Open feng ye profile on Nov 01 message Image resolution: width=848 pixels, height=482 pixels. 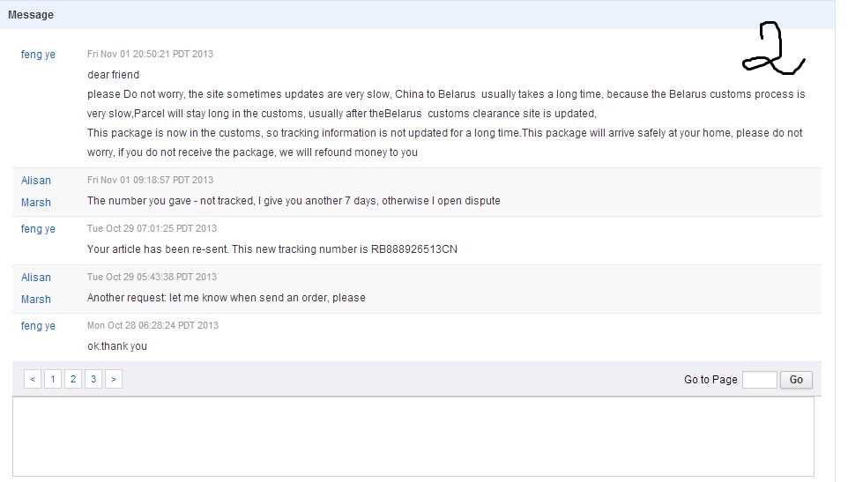38,55
